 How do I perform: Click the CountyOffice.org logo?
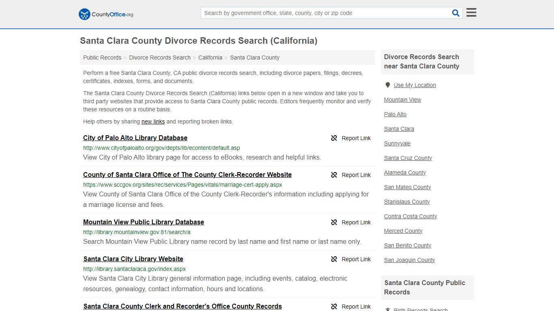coord(106,14)
